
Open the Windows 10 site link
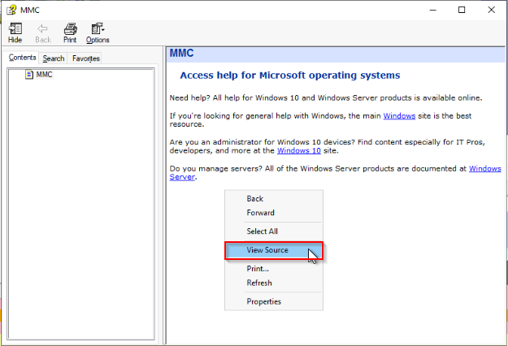[299, 150]
